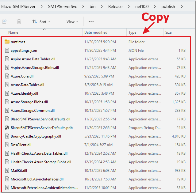
Task: Sort files by the Name column header
Action: point(13,32)
